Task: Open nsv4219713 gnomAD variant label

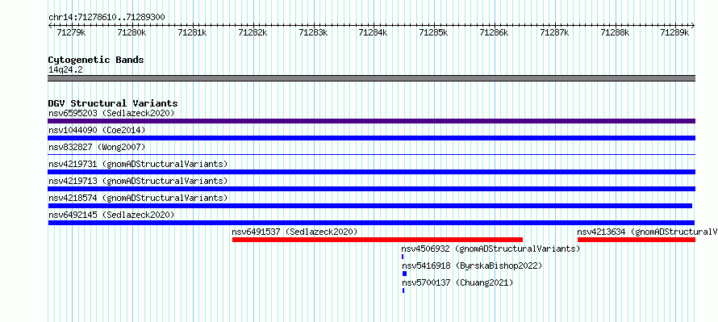Action: (x=138, y=181)
